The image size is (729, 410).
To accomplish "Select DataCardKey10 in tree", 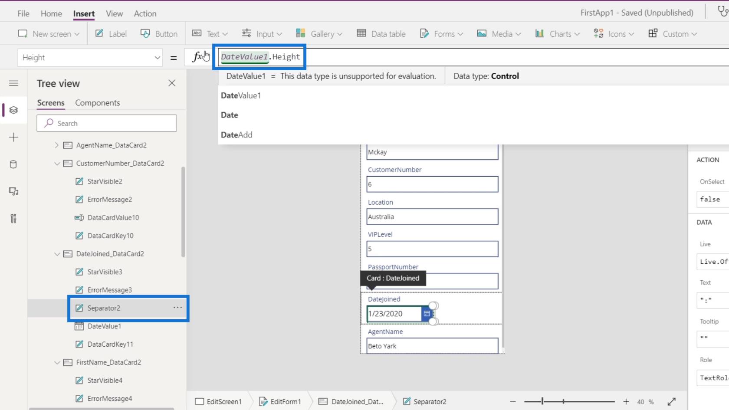I will 110,236.
